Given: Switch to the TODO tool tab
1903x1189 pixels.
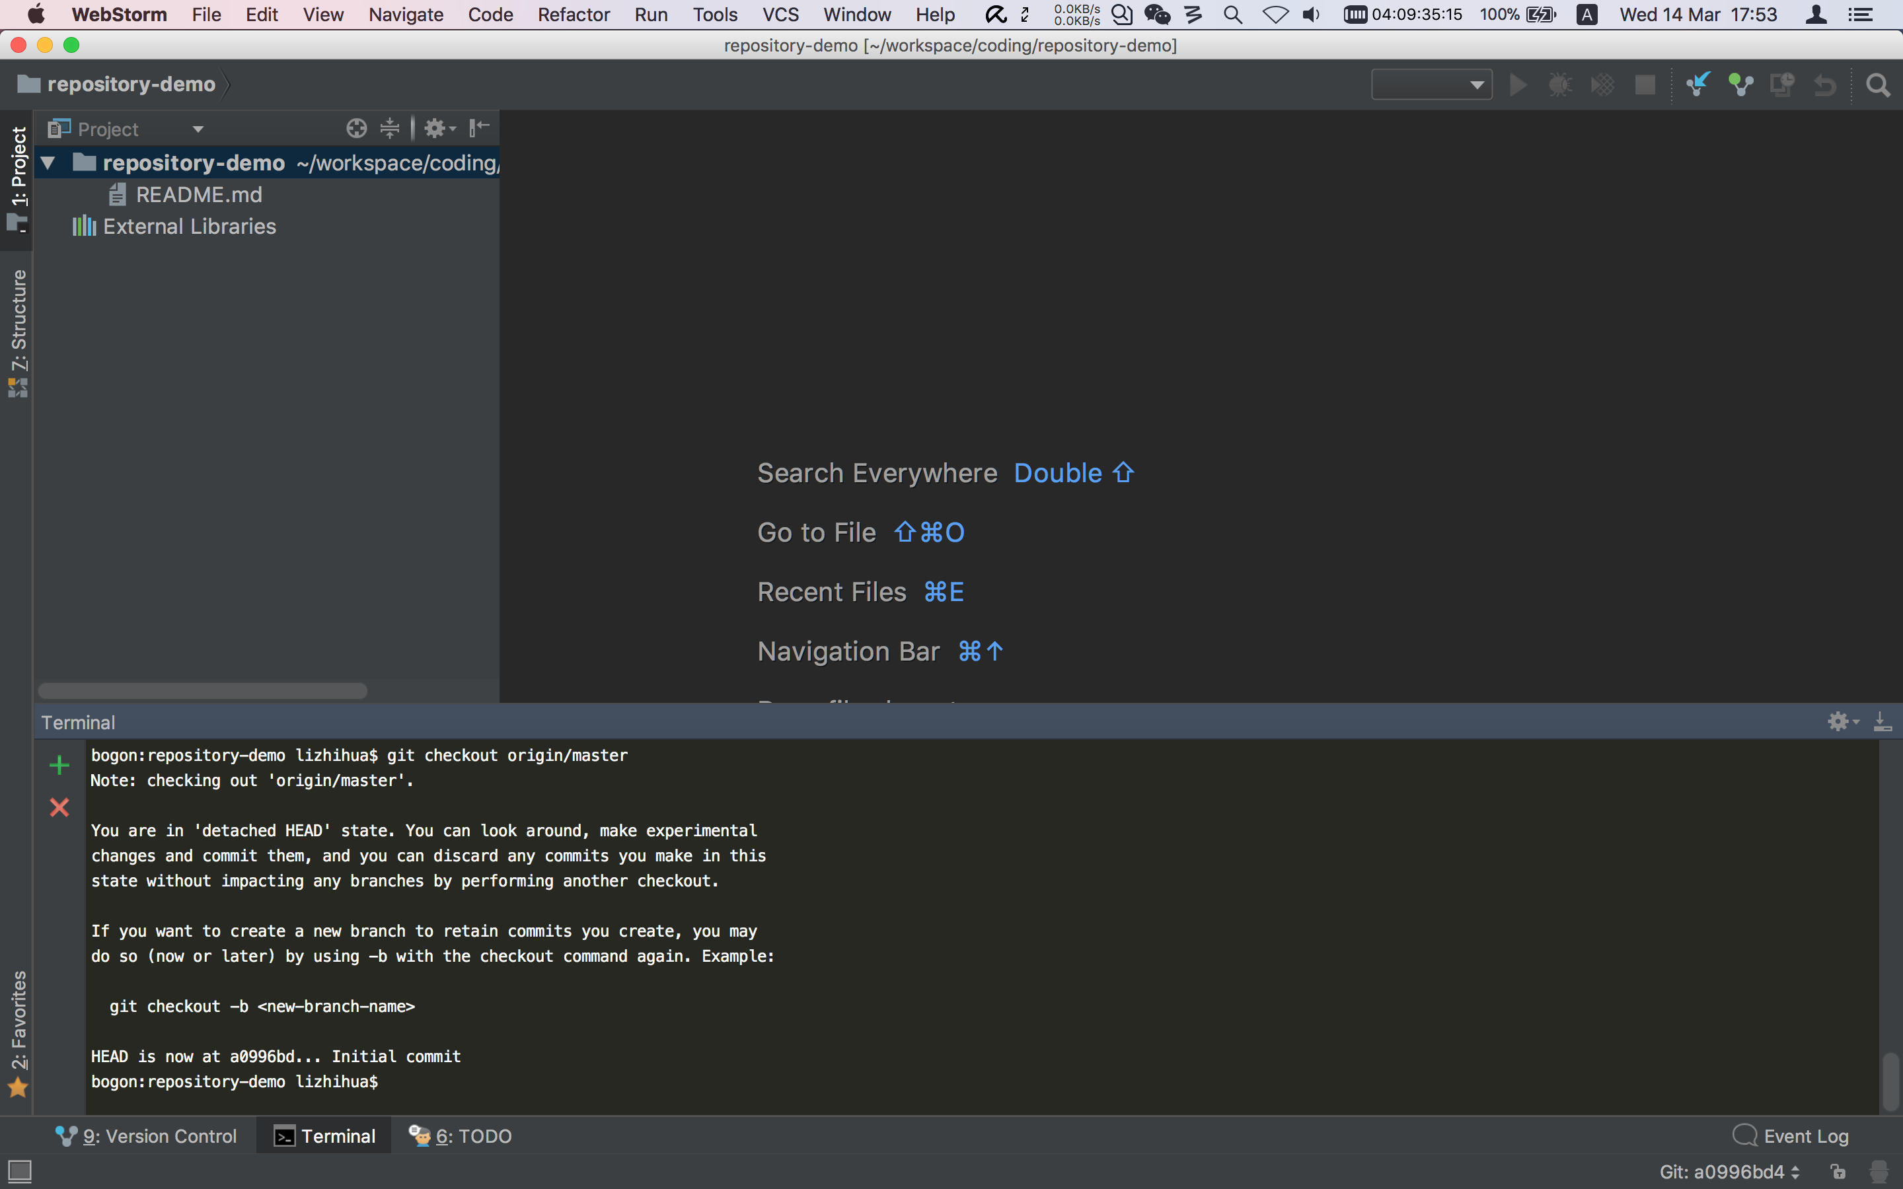Looking at the screenshot, I should pos(460,1135).
